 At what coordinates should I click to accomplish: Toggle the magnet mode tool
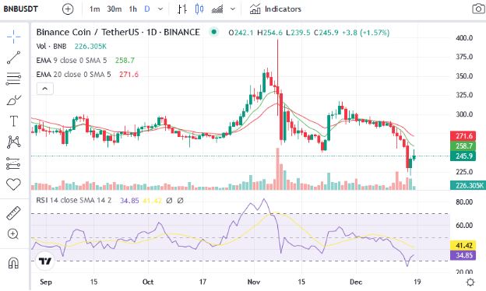coord(13,263)
